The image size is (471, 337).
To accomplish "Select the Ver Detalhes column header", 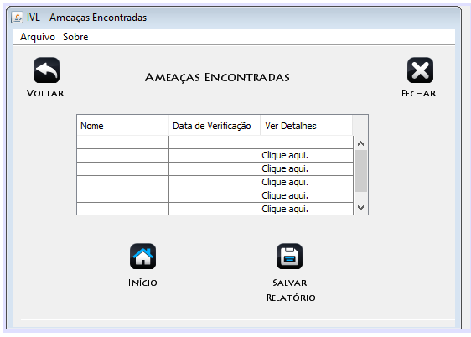I will click(x=307, y=126).
